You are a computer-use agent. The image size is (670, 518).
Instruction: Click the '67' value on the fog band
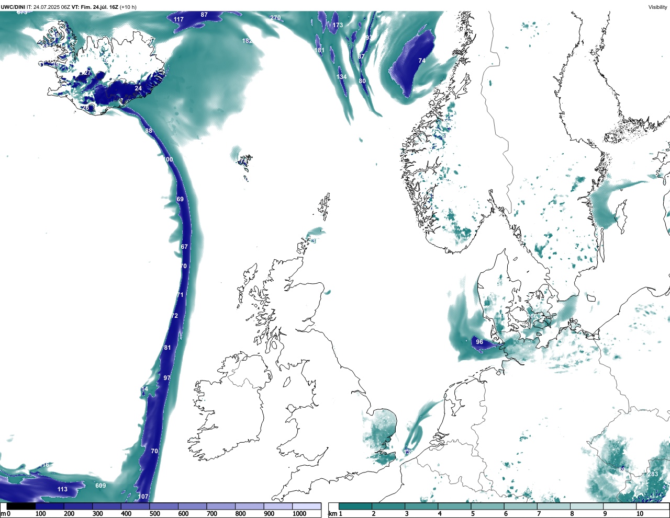click(184, 247)
